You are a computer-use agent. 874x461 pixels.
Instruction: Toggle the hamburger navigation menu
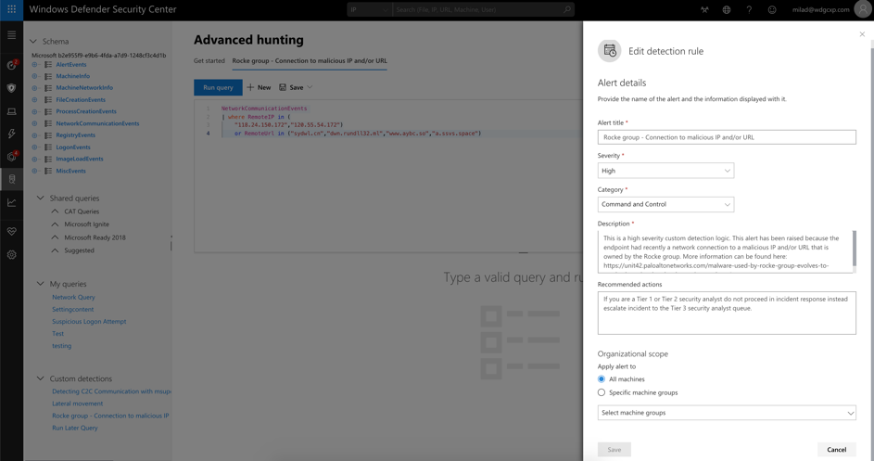click(12, 35)
